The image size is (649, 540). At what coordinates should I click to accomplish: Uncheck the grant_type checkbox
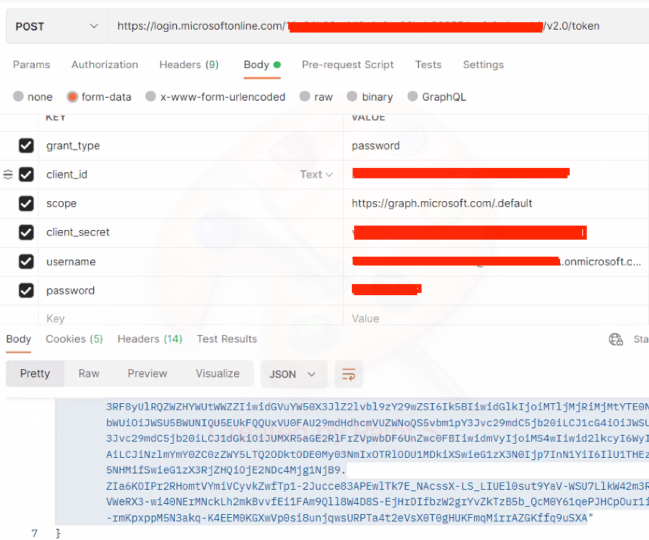click(x=26, y=146)
